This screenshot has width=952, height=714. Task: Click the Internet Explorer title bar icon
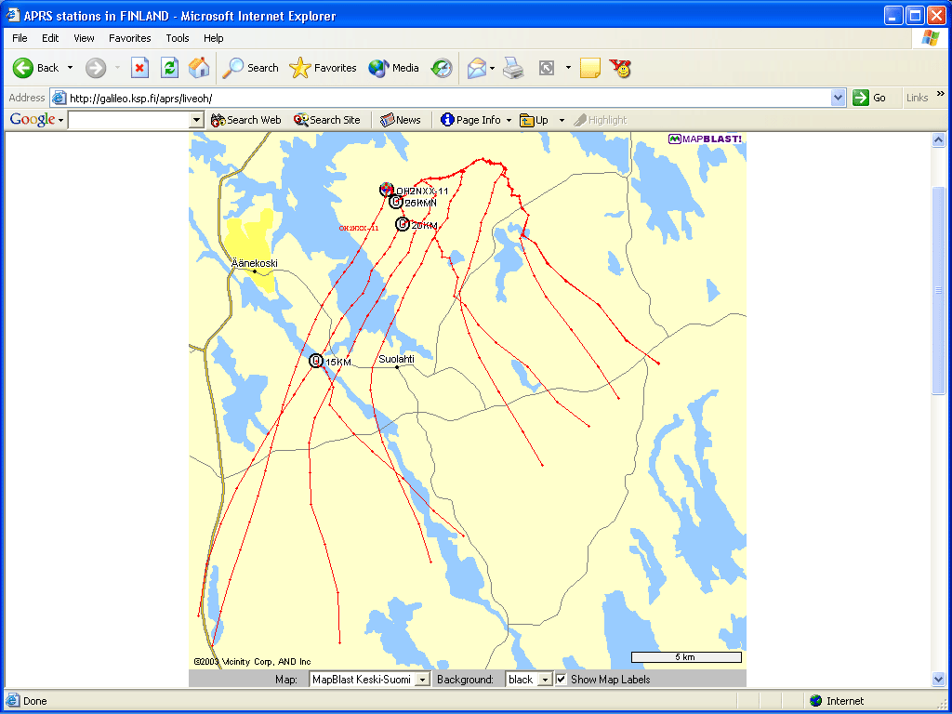13,15
